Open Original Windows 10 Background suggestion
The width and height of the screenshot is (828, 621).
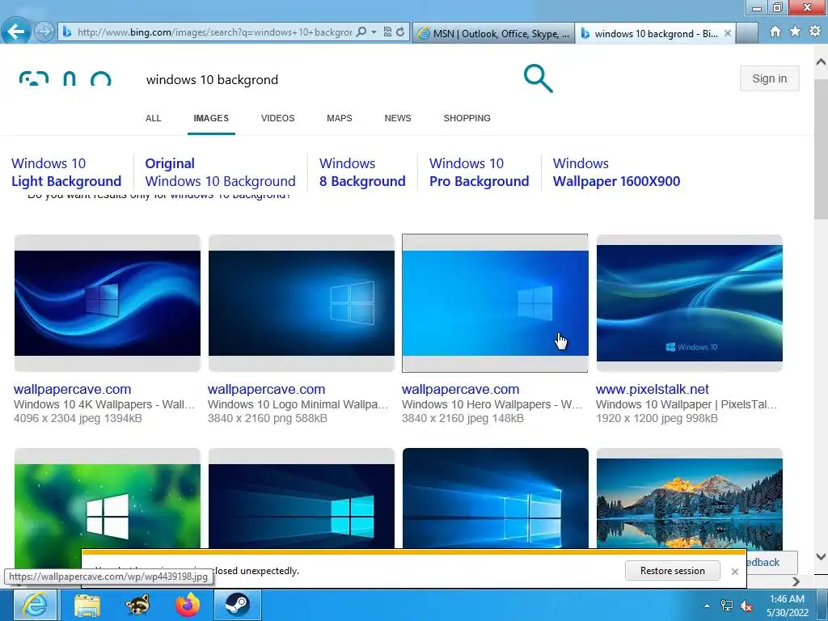tap(220, 172)
